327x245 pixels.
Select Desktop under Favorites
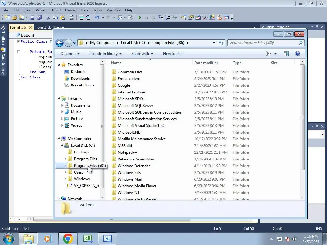pos(78,72)
